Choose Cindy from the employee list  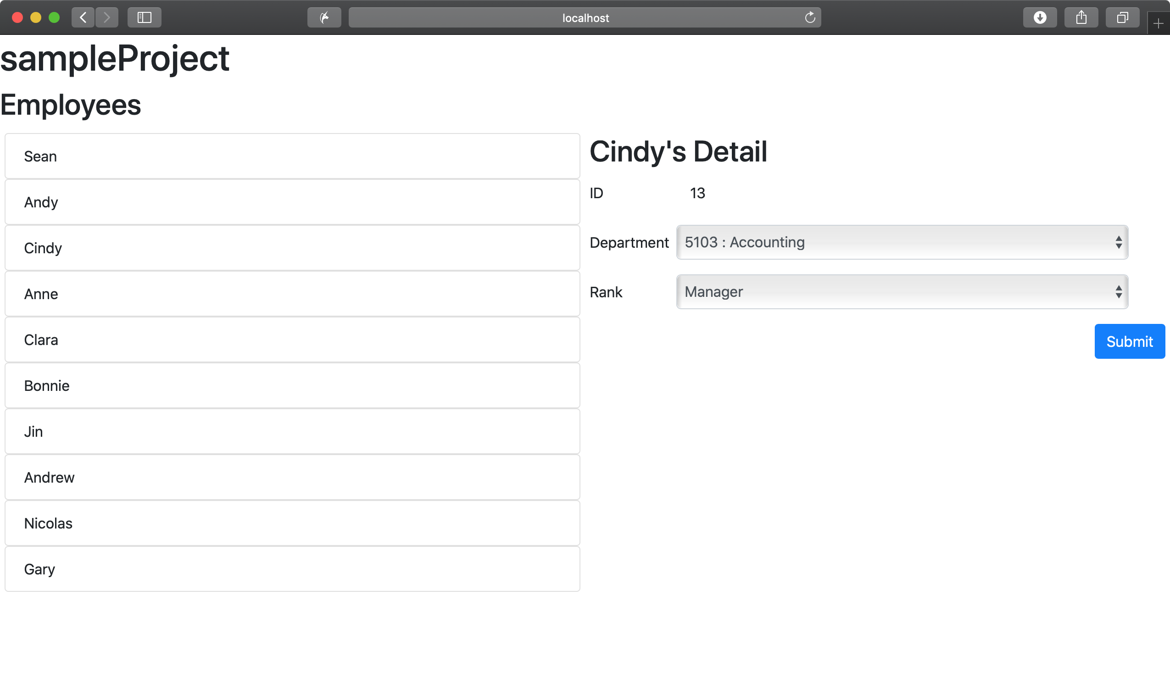292,248
